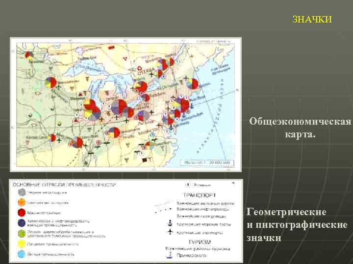
Task: Click the label Крупнейшие морские порты
Action: point(204,224)
